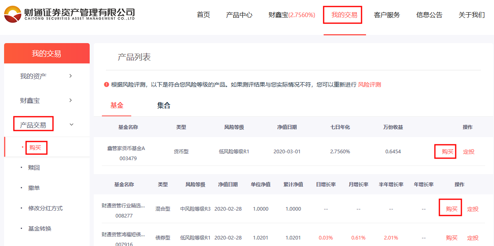Click the 半年增长率 column header
The height and width of the screenshot is (246, 494).
[391, 185]
